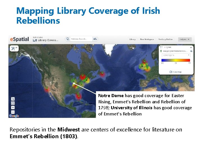Viewport: 202px width, 152px height.
Task: Zoom in with the plus map button
Action: 13,108
